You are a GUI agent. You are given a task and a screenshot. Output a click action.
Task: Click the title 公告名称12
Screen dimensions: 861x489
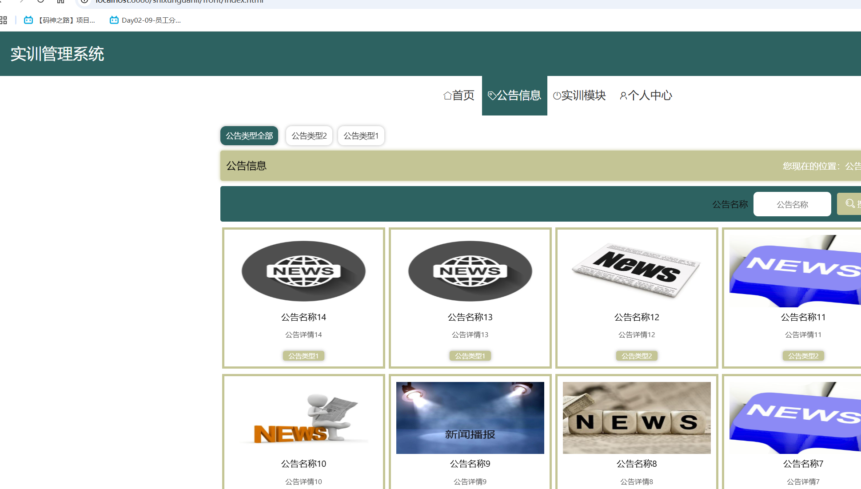tap(637, 317)
